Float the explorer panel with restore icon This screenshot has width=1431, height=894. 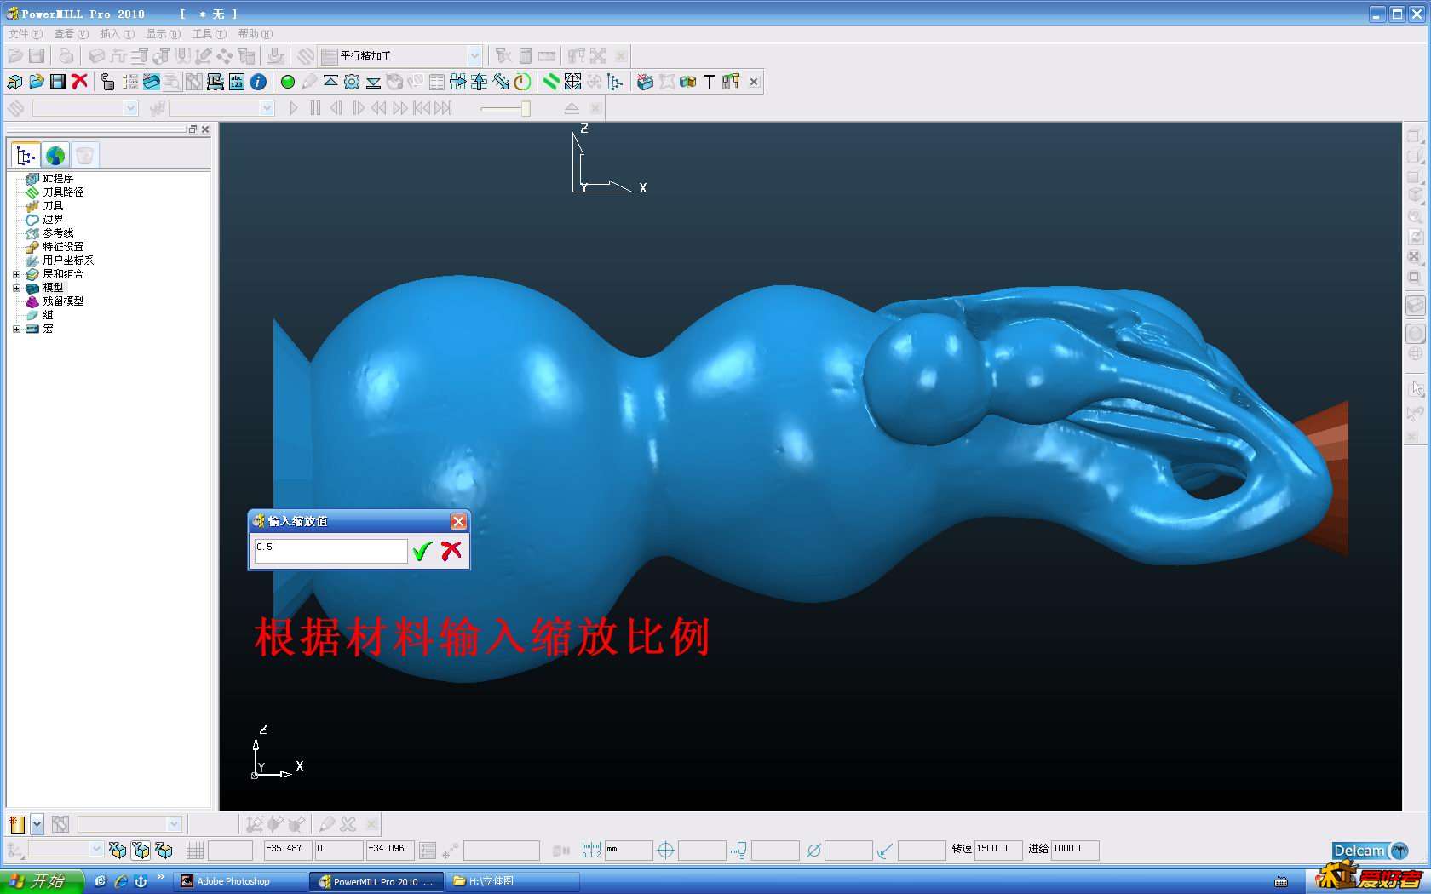(x=193, y=129)
